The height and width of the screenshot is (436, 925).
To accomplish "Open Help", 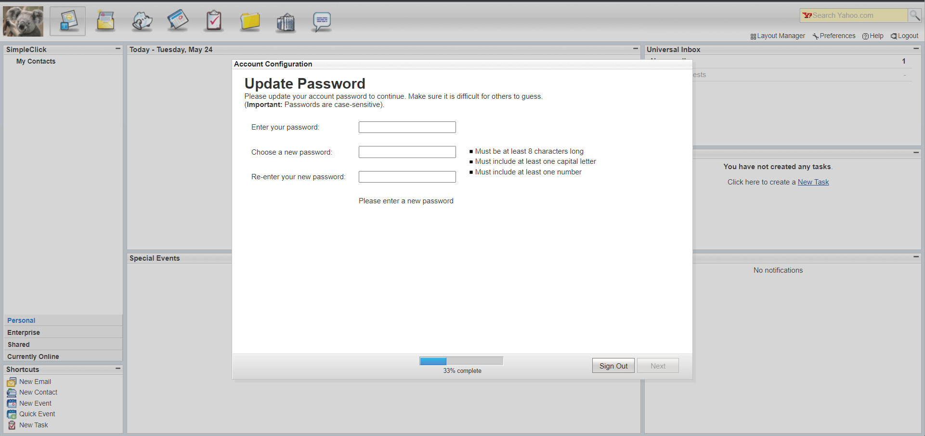I will tap(873, 36).
